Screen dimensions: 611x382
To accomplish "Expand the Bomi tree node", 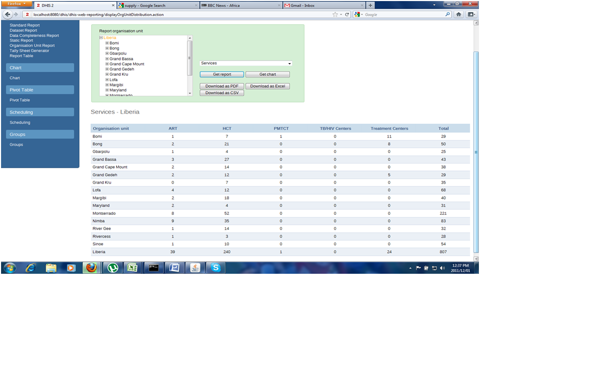I will [107, 43].
